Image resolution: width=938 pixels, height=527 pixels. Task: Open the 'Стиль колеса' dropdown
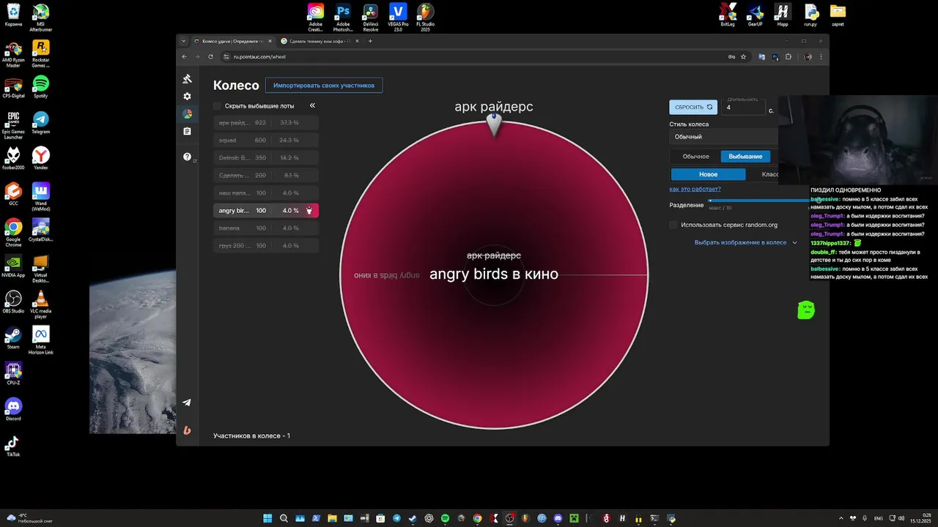724,137
